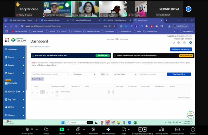
Task: Launch the AI Companion
Action: pyautogui.click(x=108, y=129)
